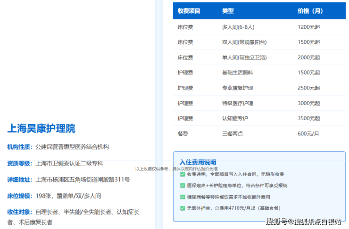Click the 600元/月 price cell
Viewport: 349px width, 229px height.
[x=308, y=134]
